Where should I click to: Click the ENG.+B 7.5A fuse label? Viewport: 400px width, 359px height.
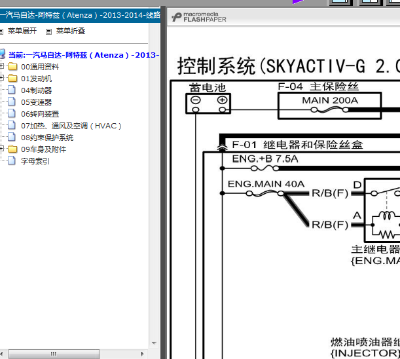coord(265,159)
